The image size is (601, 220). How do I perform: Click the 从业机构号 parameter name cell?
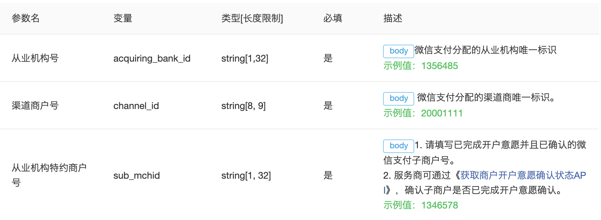(x=35, y=58)
